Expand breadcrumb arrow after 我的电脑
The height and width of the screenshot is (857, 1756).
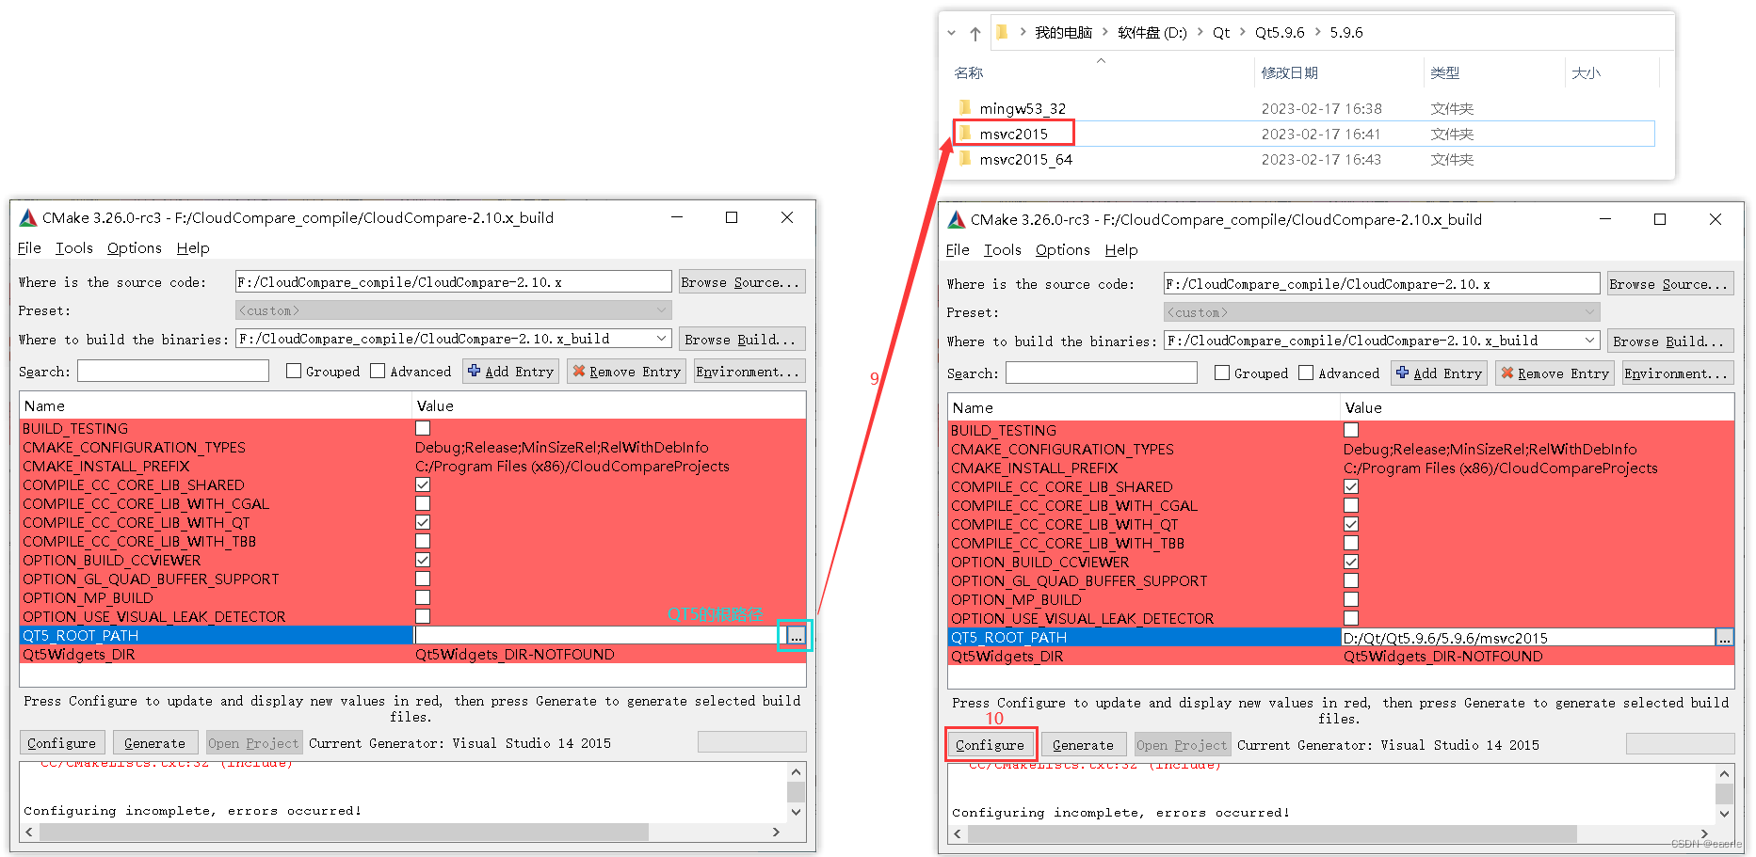coord(1105,32)
